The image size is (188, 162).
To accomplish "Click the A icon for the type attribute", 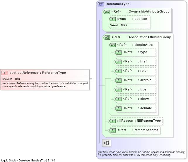I will click(118, 53).
